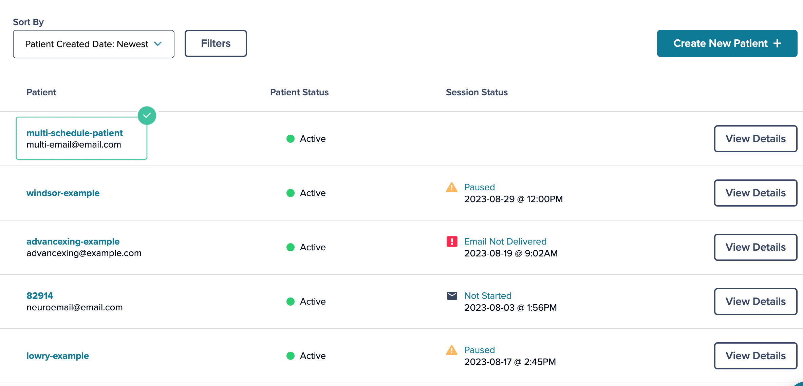Click the red exclamation icon for Email Not Delivered

[452, 242]
